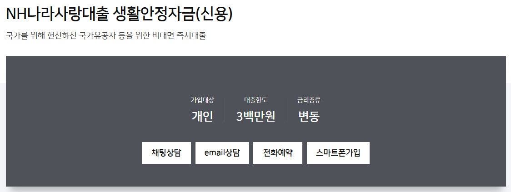Click the 가입대상 label

(x=202, y=100)
